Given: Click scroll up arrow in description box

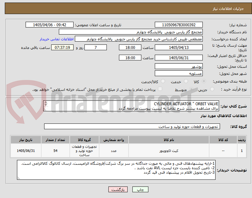Looking at the screenshot, I should click(x=46, y=102).
